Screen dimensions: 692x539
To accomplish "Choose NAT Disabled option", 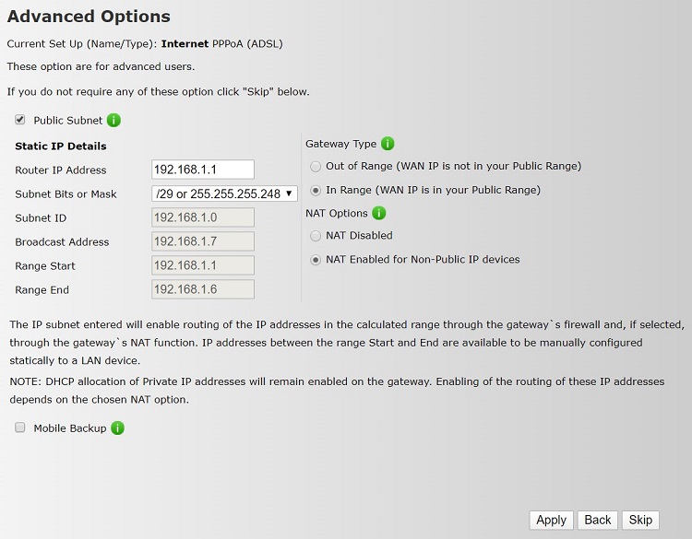I will [316, 236].
